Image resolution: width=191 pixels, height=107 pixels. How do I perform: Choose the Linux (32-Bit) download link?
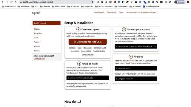coord(86,51)
